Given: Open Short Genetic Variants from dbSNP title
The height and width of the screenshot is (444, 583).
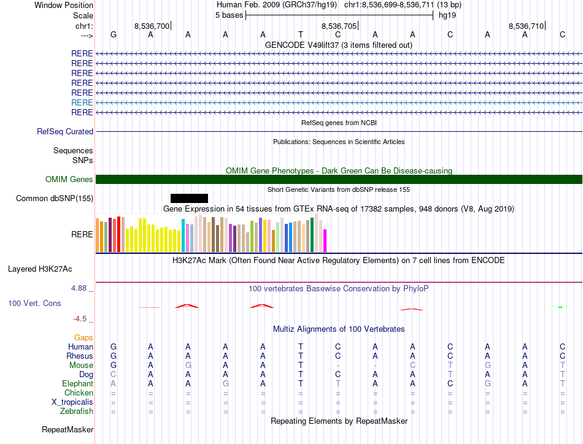Looking at the screenshot, I should point(339,189).
